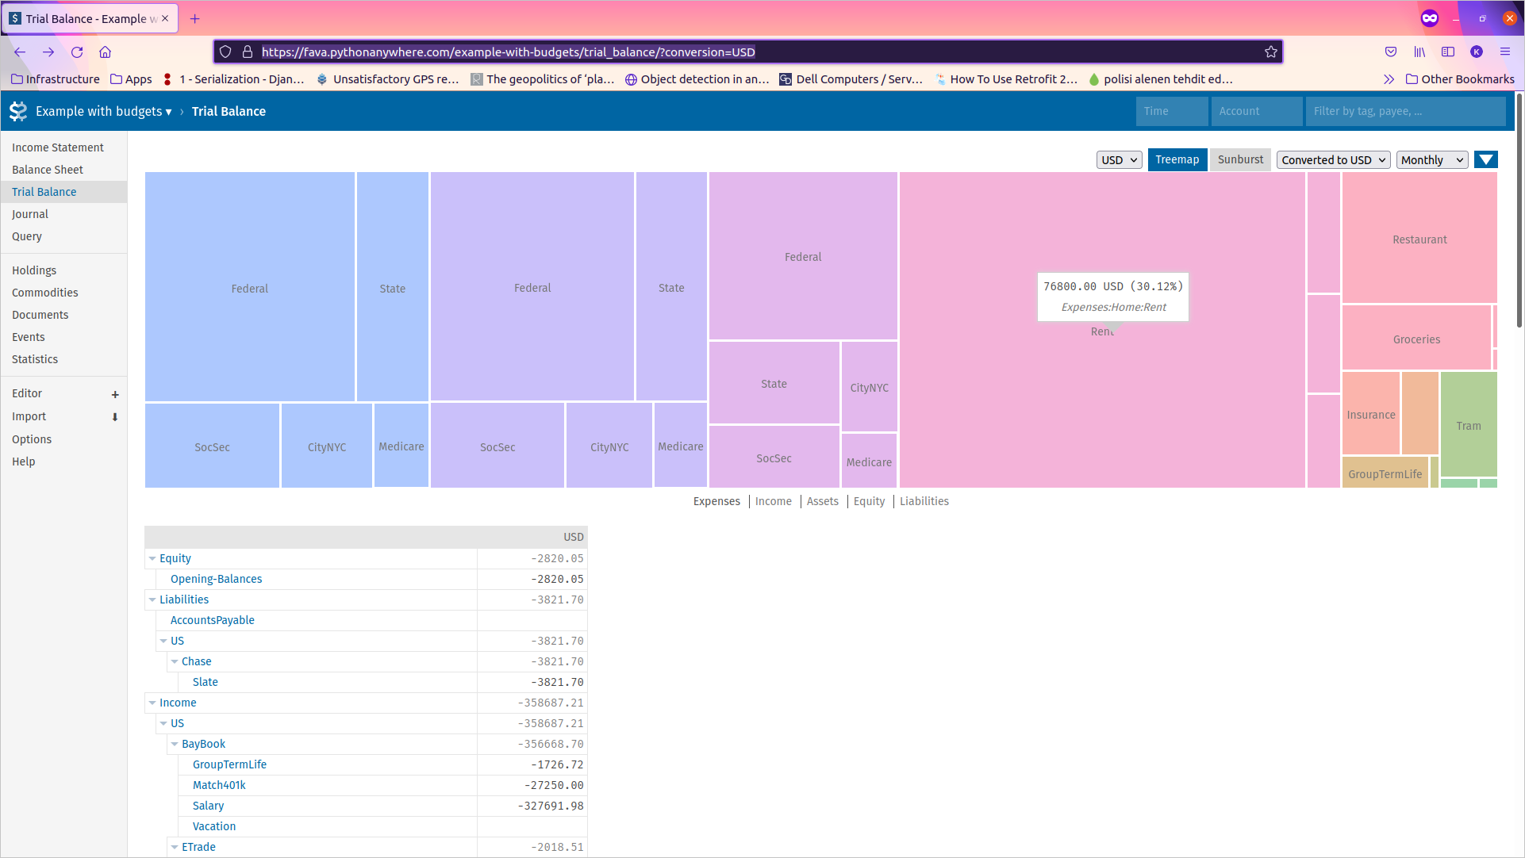Open the Opening-Balances account link
This screenshot has height=858, width=1525.
[x=215, y=579]
